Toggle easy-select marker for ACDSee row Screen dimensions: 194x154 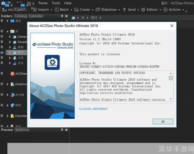(2, 74)
